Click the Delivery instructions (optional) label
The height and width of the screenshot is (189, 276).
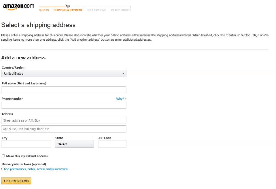point(24,164)
